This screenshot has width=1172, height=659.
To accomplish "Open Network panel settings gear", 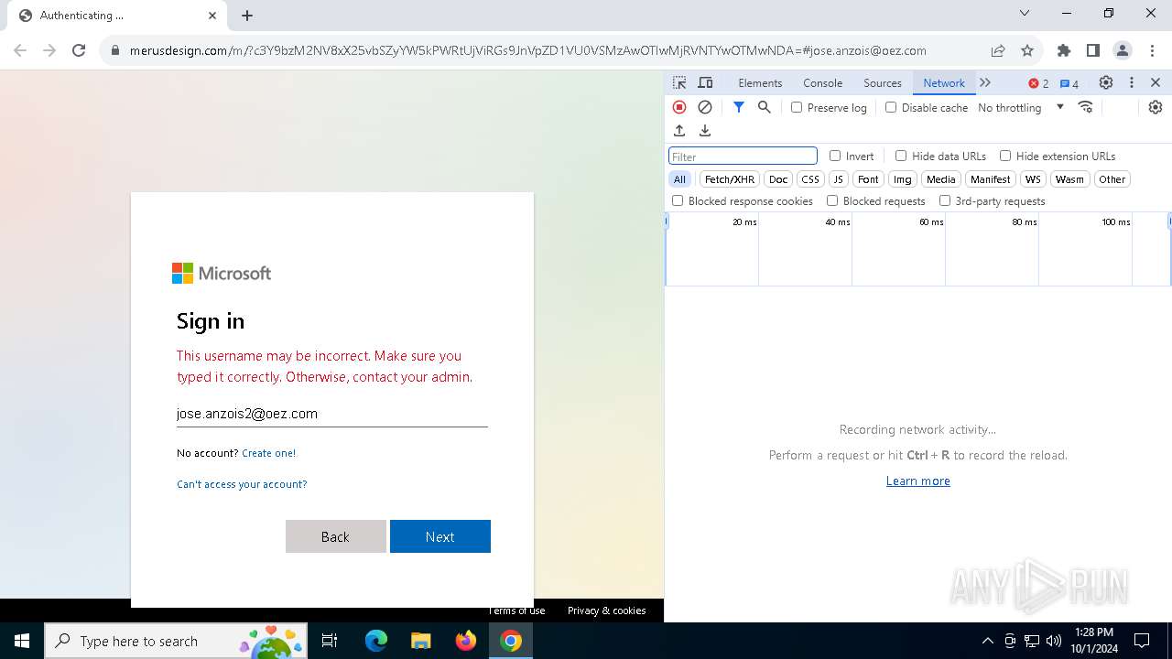I will (1156, 107).
